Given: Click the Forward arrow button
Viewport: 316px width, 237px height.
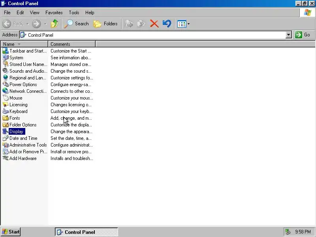Looking at the screenshot, I should click(36, 24).
